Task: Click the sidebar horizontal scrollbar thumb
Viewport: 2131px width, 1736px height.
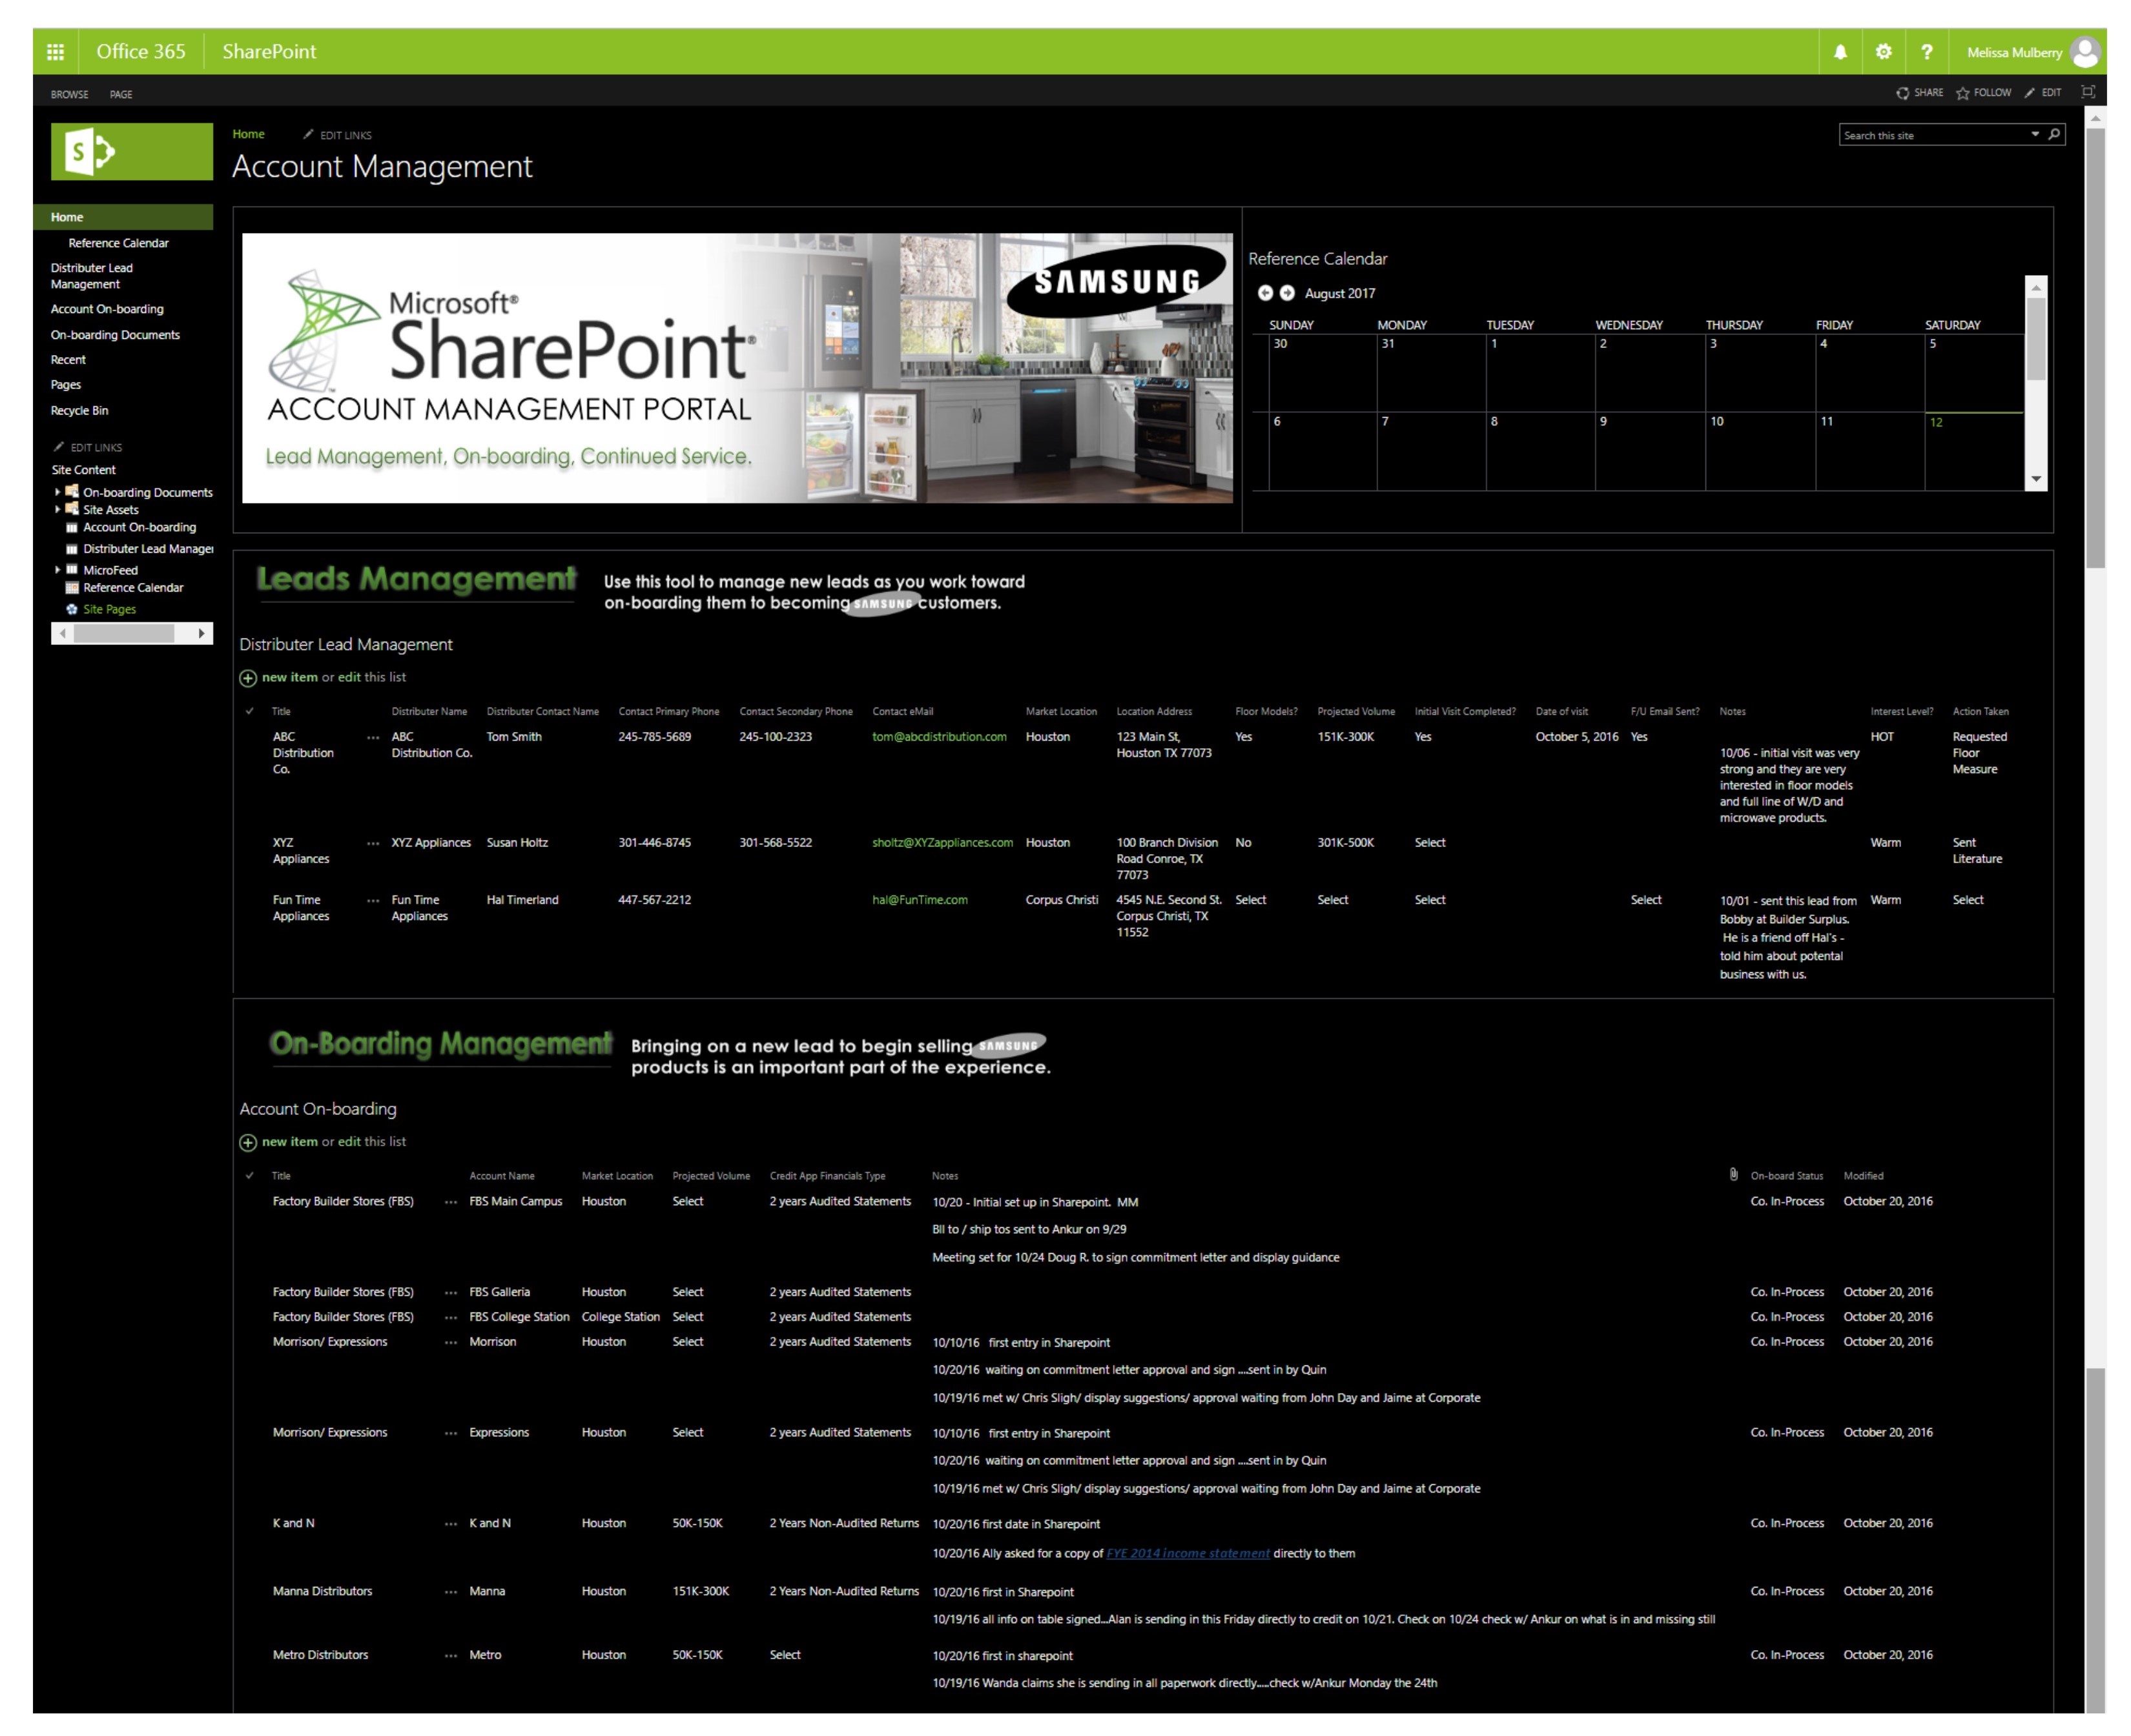Action: (124, 633)
